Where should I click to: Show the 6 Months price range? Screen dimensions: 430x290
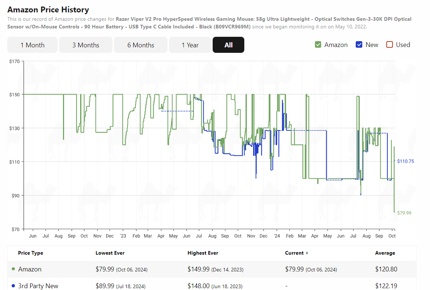[141, 45]
